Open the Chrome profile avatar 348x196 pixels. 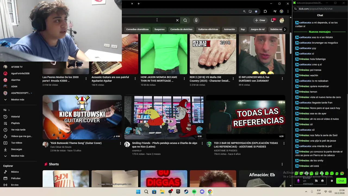tap(281, 11)
